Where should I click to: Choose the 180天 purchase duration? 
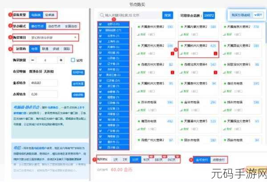coord(159,160)
